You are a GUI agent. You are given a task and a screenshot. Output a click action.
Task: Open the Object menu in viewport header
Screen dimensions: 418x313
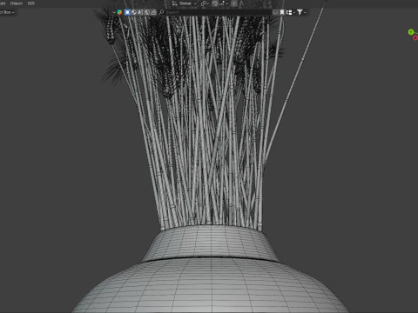click(x=17, y=3)
